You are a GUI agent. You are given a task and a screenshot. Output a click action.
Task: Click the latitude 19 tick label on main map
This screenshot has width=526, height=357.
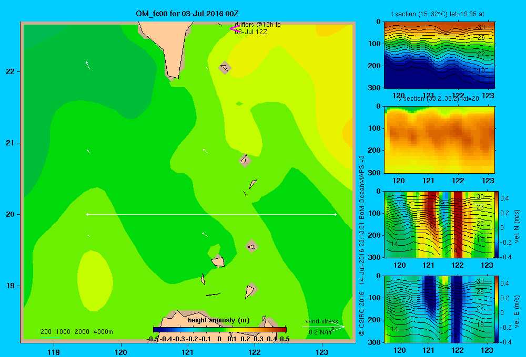pyautogui.click(x=11, y=286)
